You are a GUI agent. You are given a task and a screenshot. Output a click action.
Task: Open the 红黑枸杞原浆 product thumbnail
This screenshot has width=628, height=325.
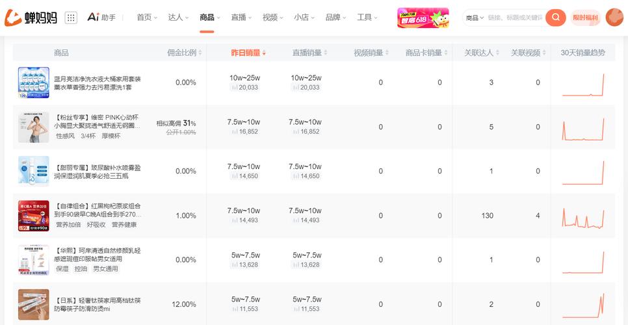(x=34, y=216)
